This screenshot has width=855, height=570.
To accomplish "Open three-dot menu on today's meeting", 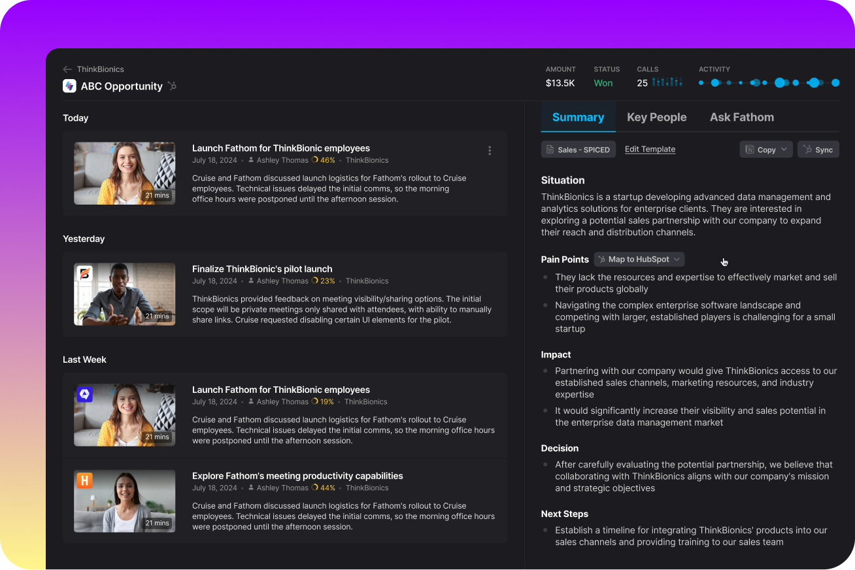I will 490,150.
